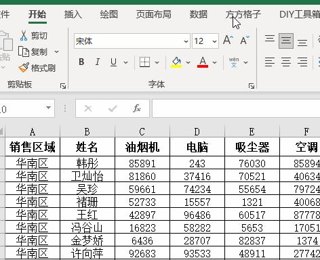Image resolution: width=320 pixels, height=260 pixels.
Task: Select cell containing 卫灿怡
Action: (x=87, y=176)
